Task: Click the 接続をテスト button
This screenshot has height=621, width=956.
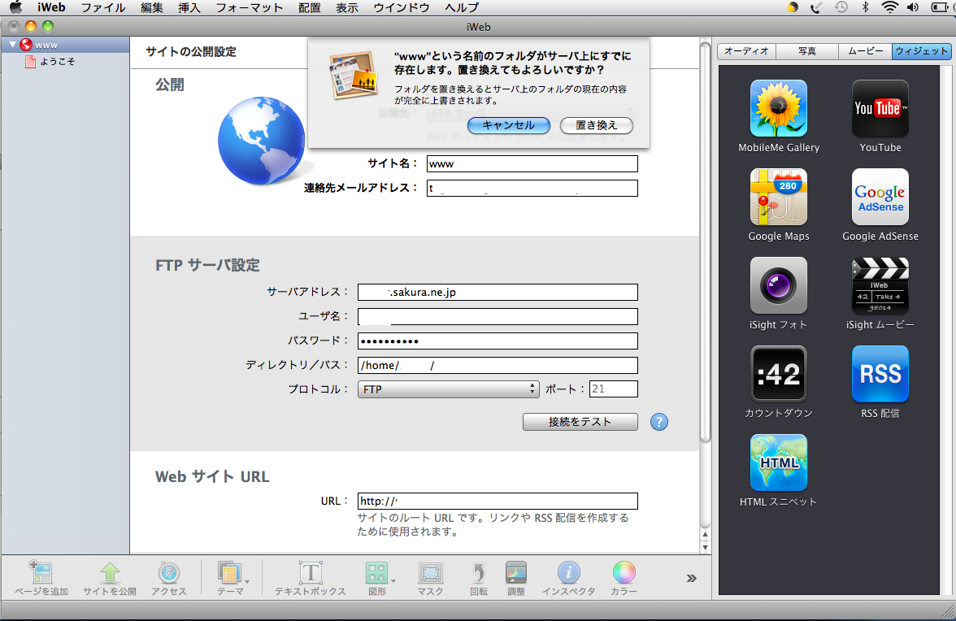Action: [580, 422]
